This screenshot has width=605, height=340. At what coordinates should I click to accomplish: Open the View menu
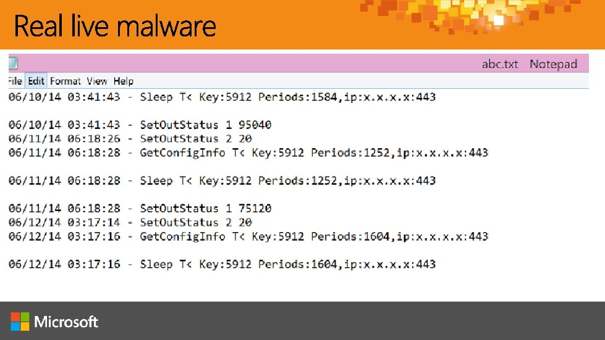coord(96,81)
